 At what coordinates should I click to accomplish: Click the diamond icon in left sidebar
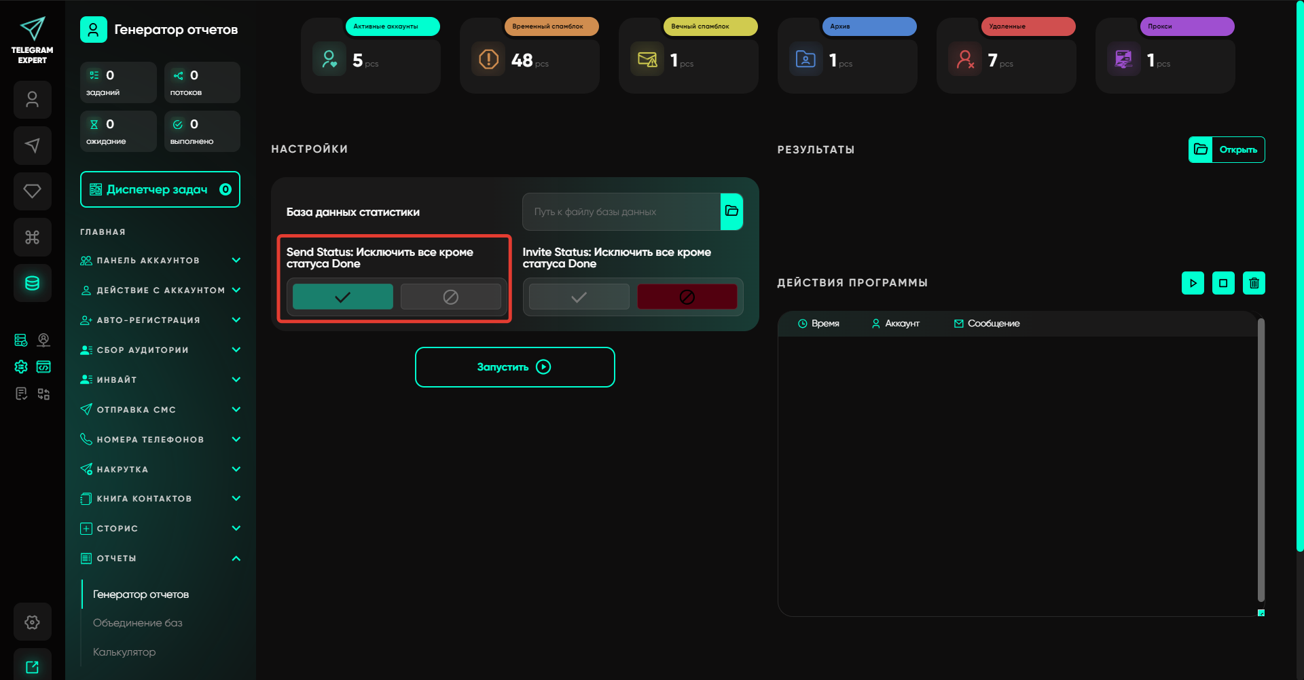(x=32, y=191)
